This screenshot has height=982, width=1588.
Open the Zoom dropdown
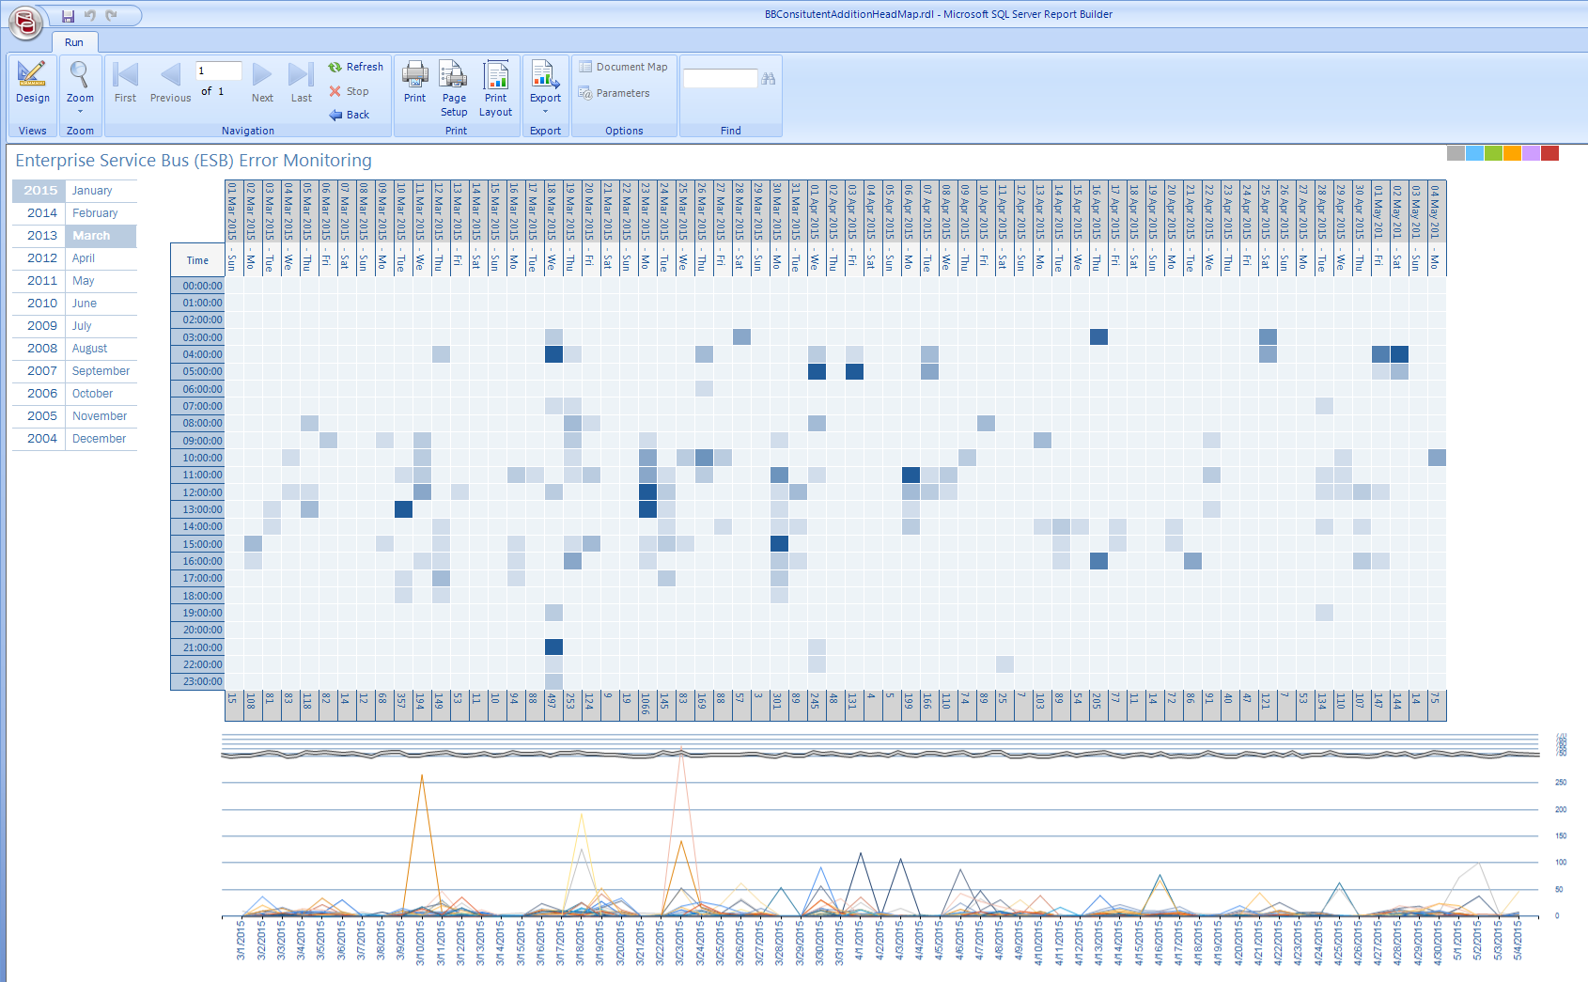(x=80, y=87)
